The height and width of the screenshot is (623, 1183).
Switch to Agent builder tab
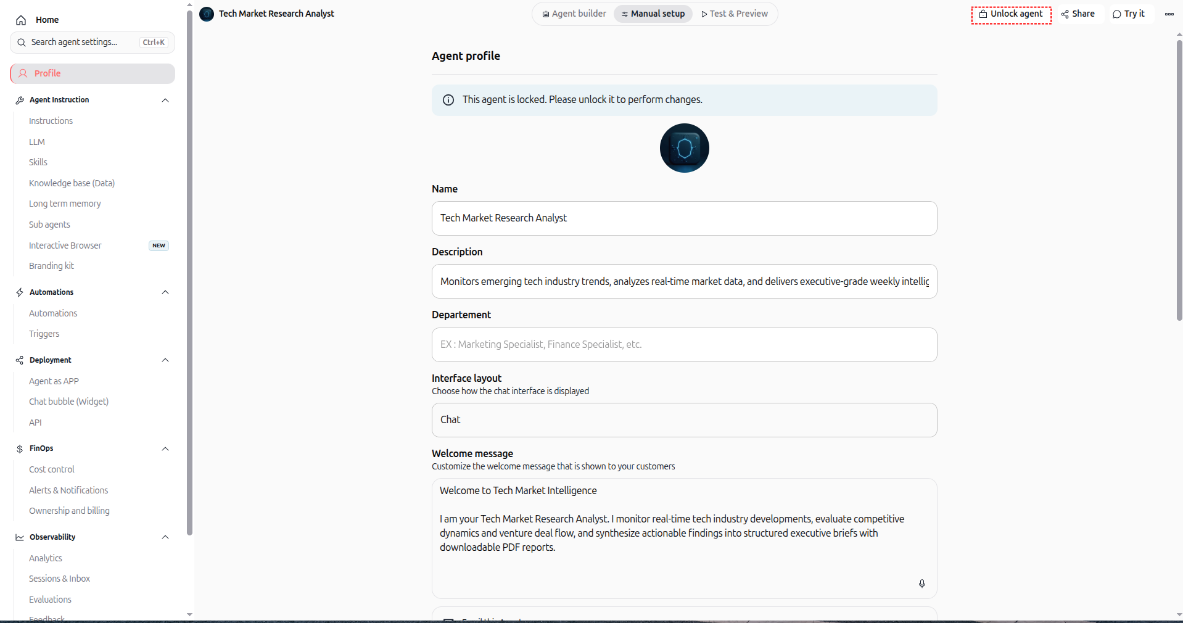click(x=574, y=14)
